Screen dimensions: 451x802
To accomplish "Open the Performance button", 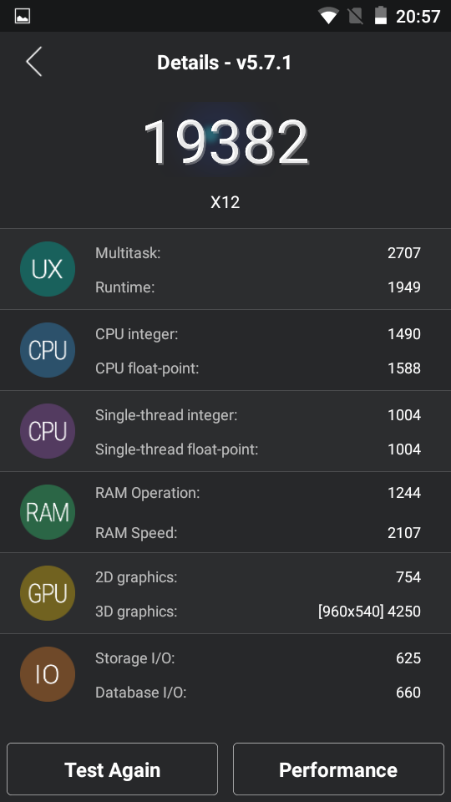I will 338,769.
